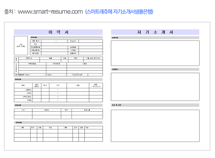Image resolution: width=215 pixels, height=158 pixels.
Task: Click the 경력사항 section header bar
Action: (58, 105)
